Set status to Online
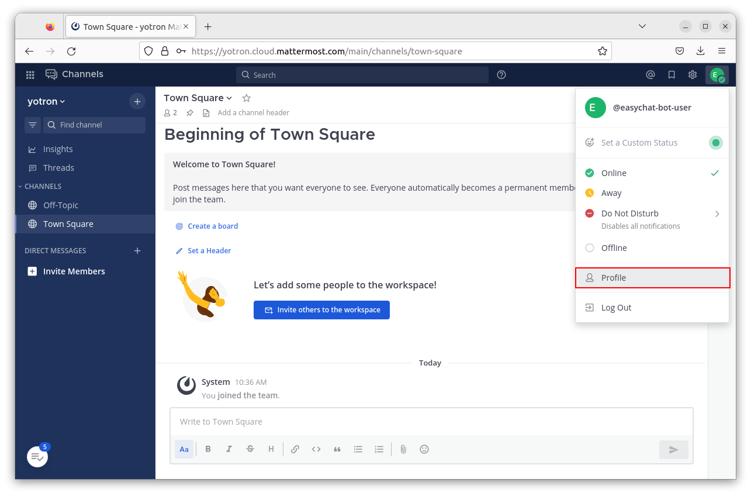This screenshot has height=496, width=751. coord(652,173)
